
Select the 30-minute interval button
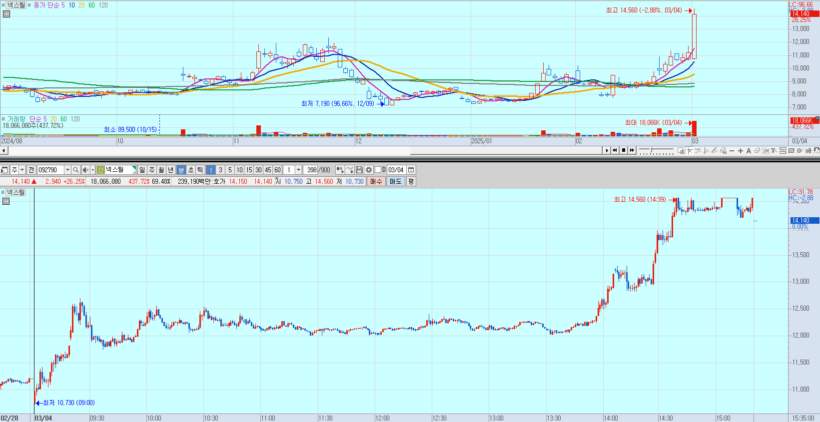click(x=258, y=170)
